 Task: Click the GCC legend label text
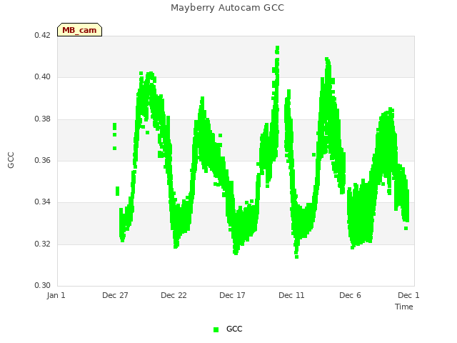[234, 329]
